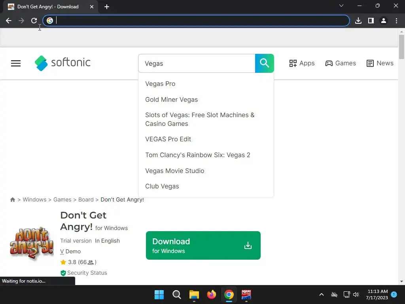405x304 pixels.
Task: Click the Chrome taskbar icon
Action: click(x=229, y=294)
